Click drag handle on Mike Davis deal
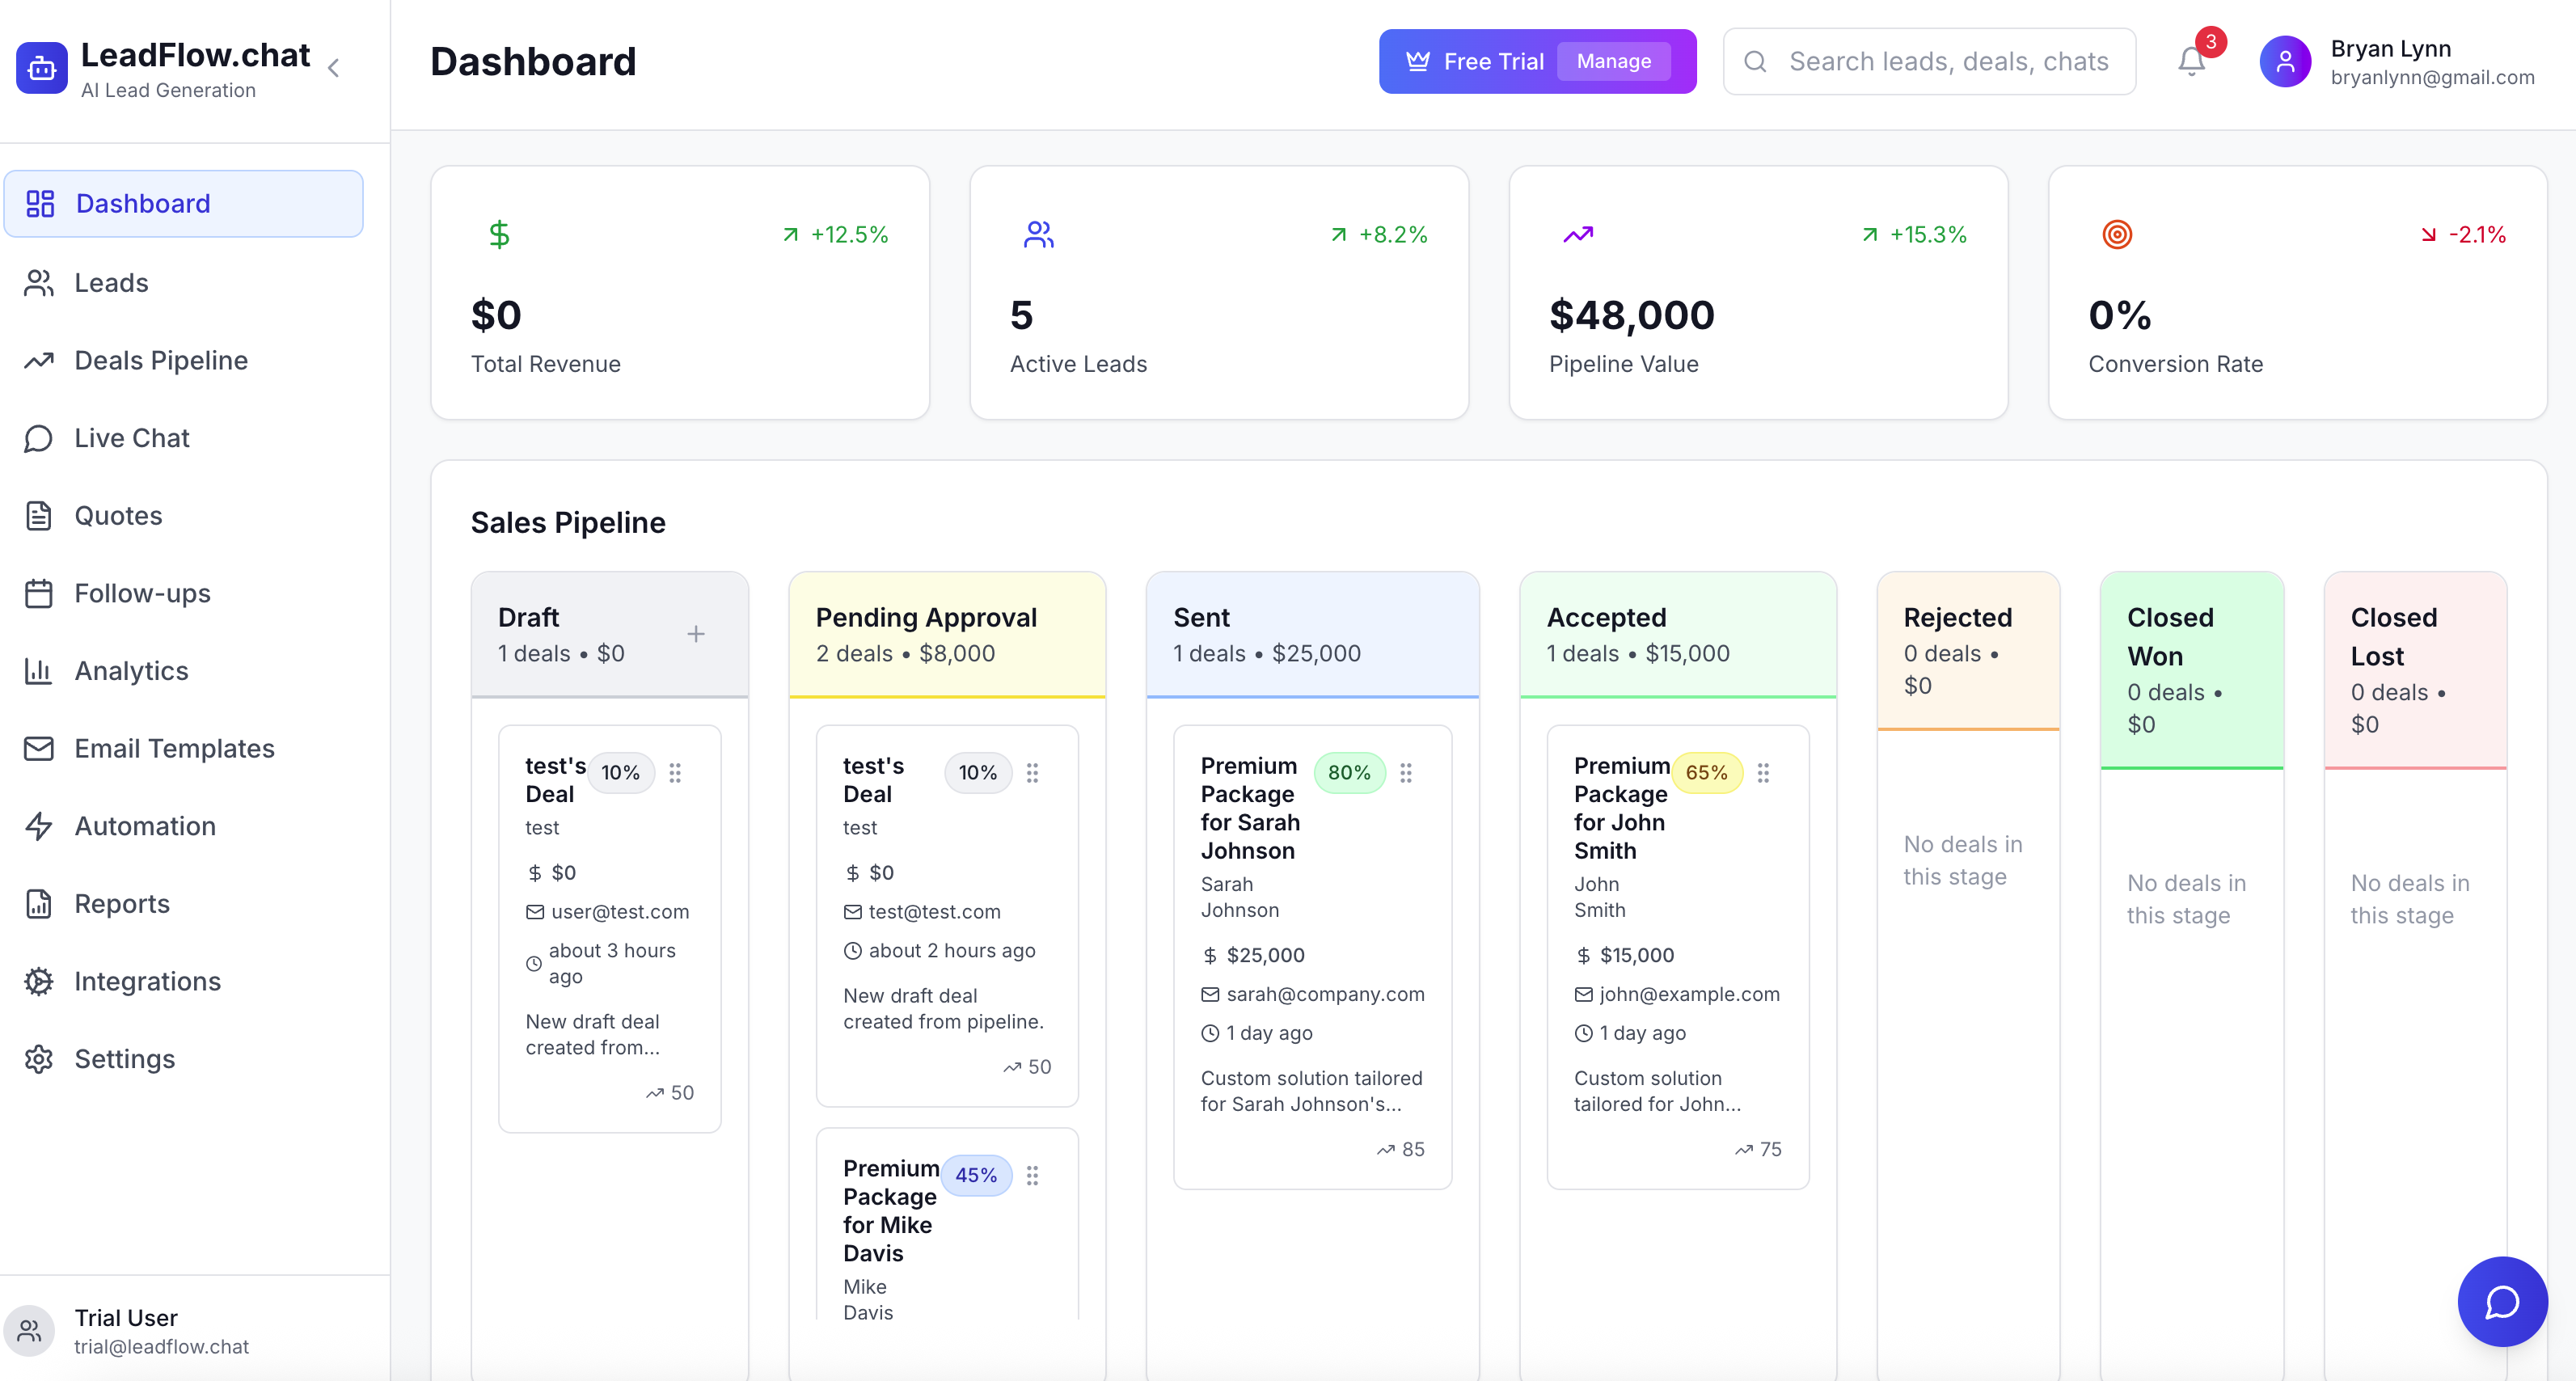The height and width of the screenshot is (1381, 2576). 1032,1175
